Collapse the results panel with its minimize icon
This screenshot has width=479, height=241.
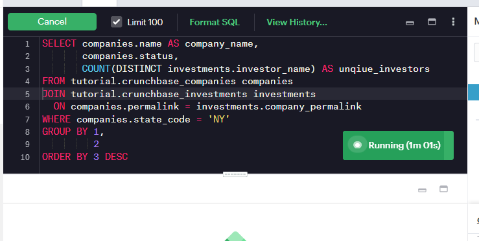point(422,190)
